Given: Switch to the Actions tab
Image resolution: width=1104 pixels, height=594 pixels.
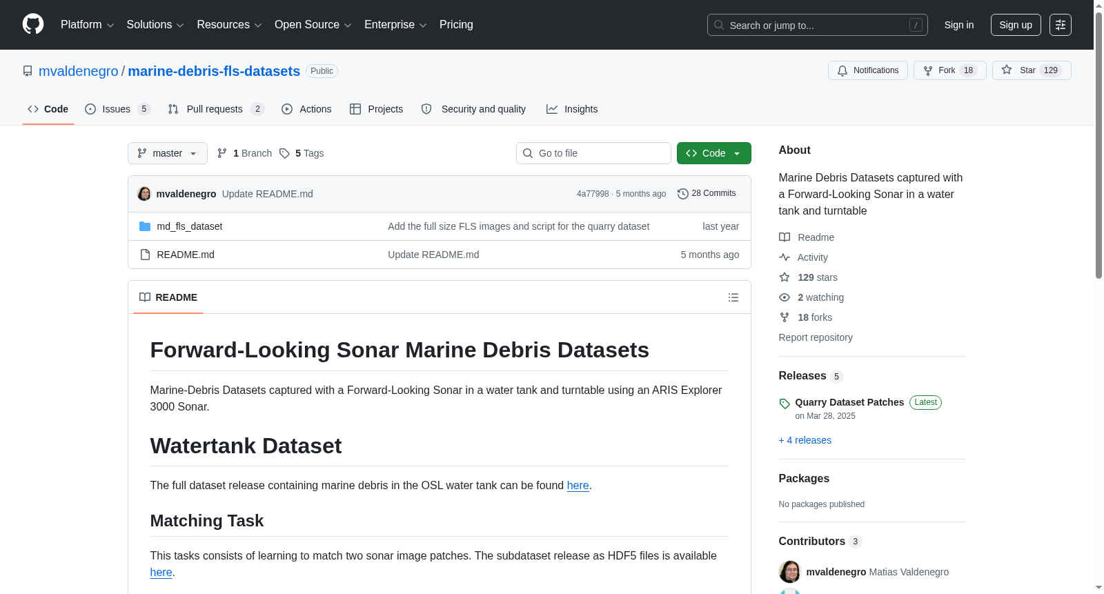Looking at the screenshot, I should point(306,109).
